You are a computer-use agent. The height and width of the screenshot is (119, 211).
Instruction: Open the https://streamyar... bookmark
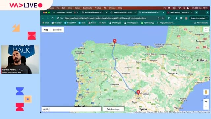[166, 23]
